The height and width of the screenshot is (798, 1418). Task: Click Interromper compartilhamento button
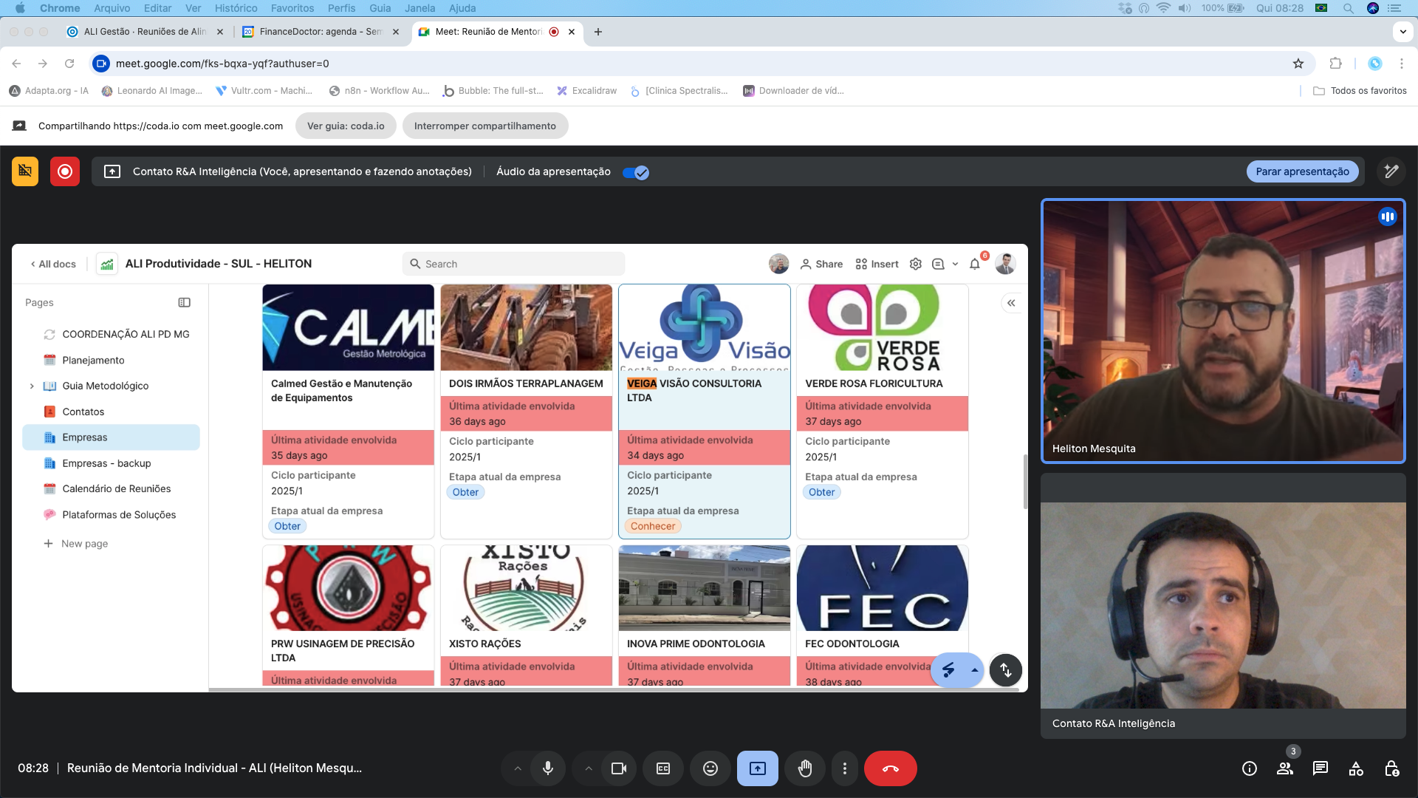point(484,126)
